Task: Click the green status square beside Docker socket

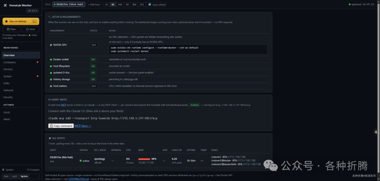Action: [51, 59]
